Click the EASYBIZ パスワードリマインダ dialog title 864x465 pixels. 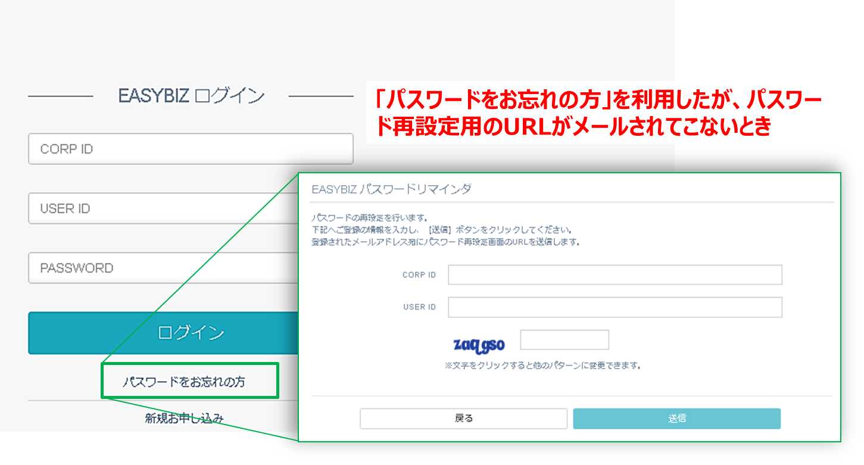pos(391,188)
